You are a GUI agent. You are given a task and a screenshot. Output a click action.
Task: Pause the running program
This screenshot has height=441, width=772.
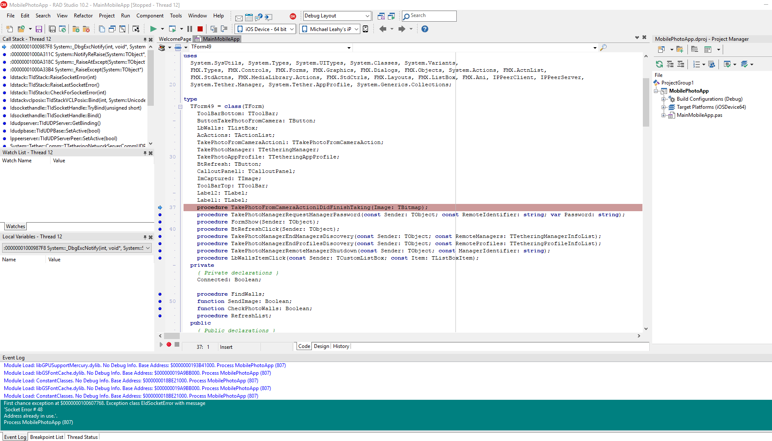(189, 29)
